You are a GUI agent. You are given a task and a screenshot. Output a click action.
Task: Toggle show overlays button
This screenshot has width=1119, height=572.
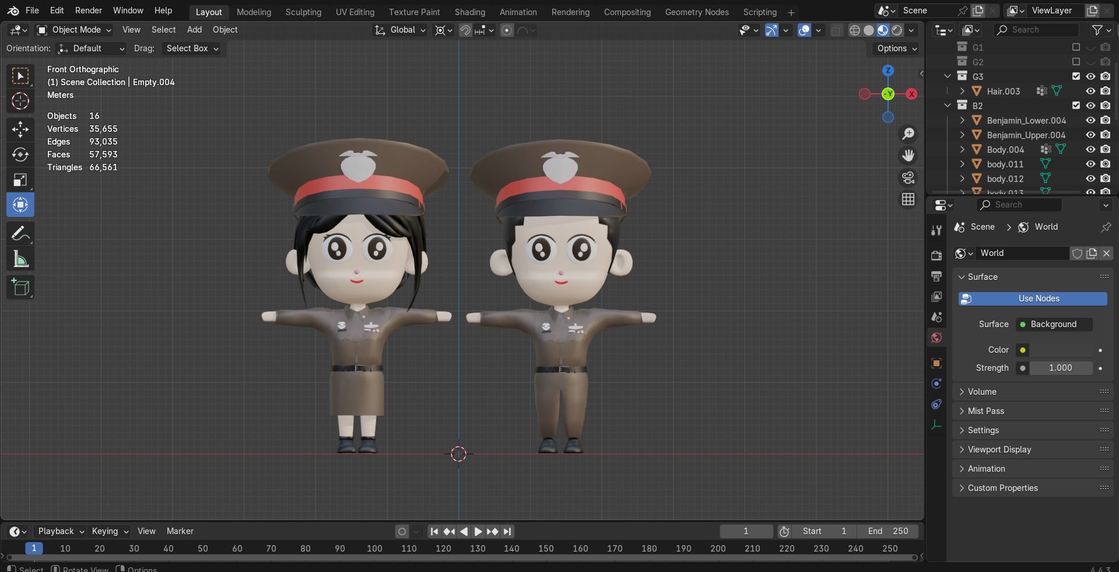click(x=805, y=30)
